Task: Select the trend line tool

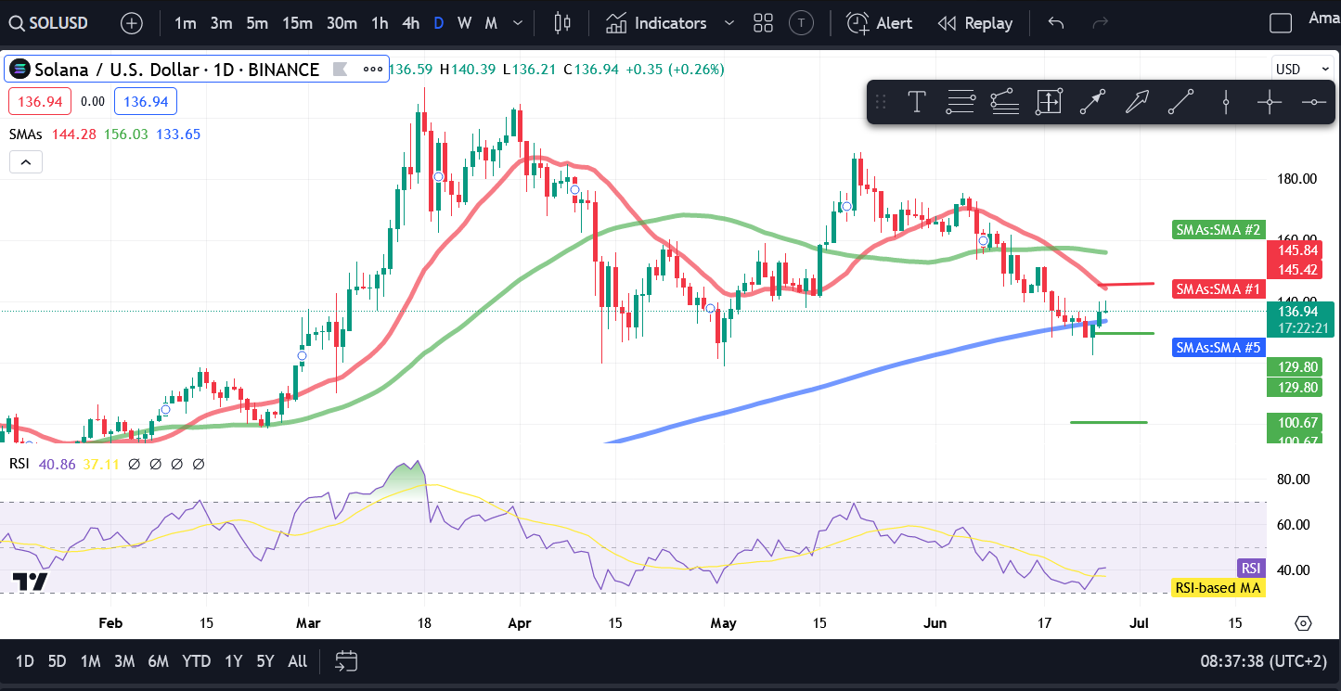Action: pos(1181,102)
